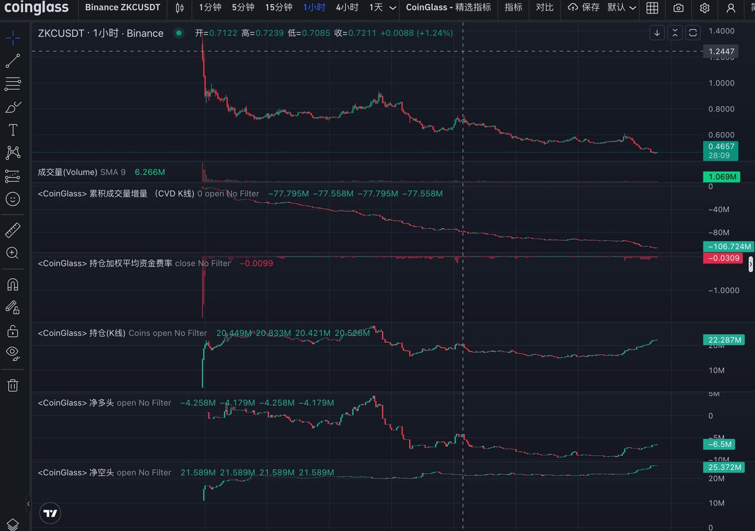Open the Fibonacci and horizontal lines tool
The image size is (755, 531).
coord(13,84)
